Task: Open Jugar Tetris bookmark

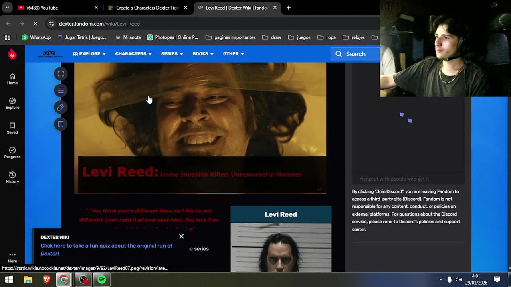Action: tap(82, 37)
